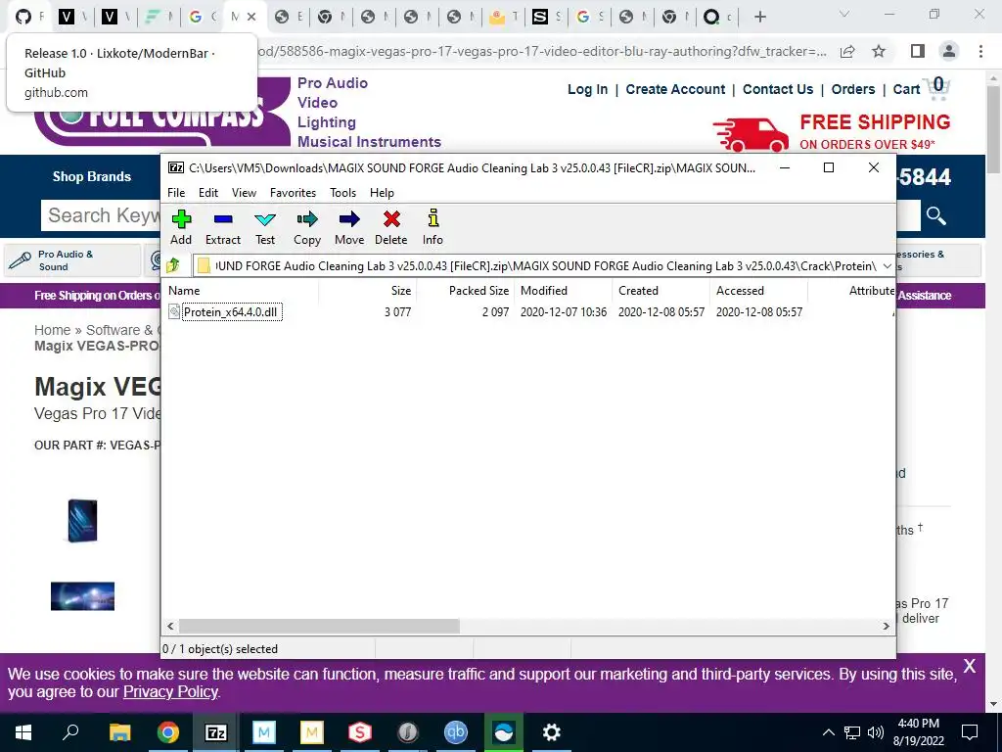Viewport: 1002px width, 752px height.
Task: Click the Musical Instruments link
Action: point(369,142)
